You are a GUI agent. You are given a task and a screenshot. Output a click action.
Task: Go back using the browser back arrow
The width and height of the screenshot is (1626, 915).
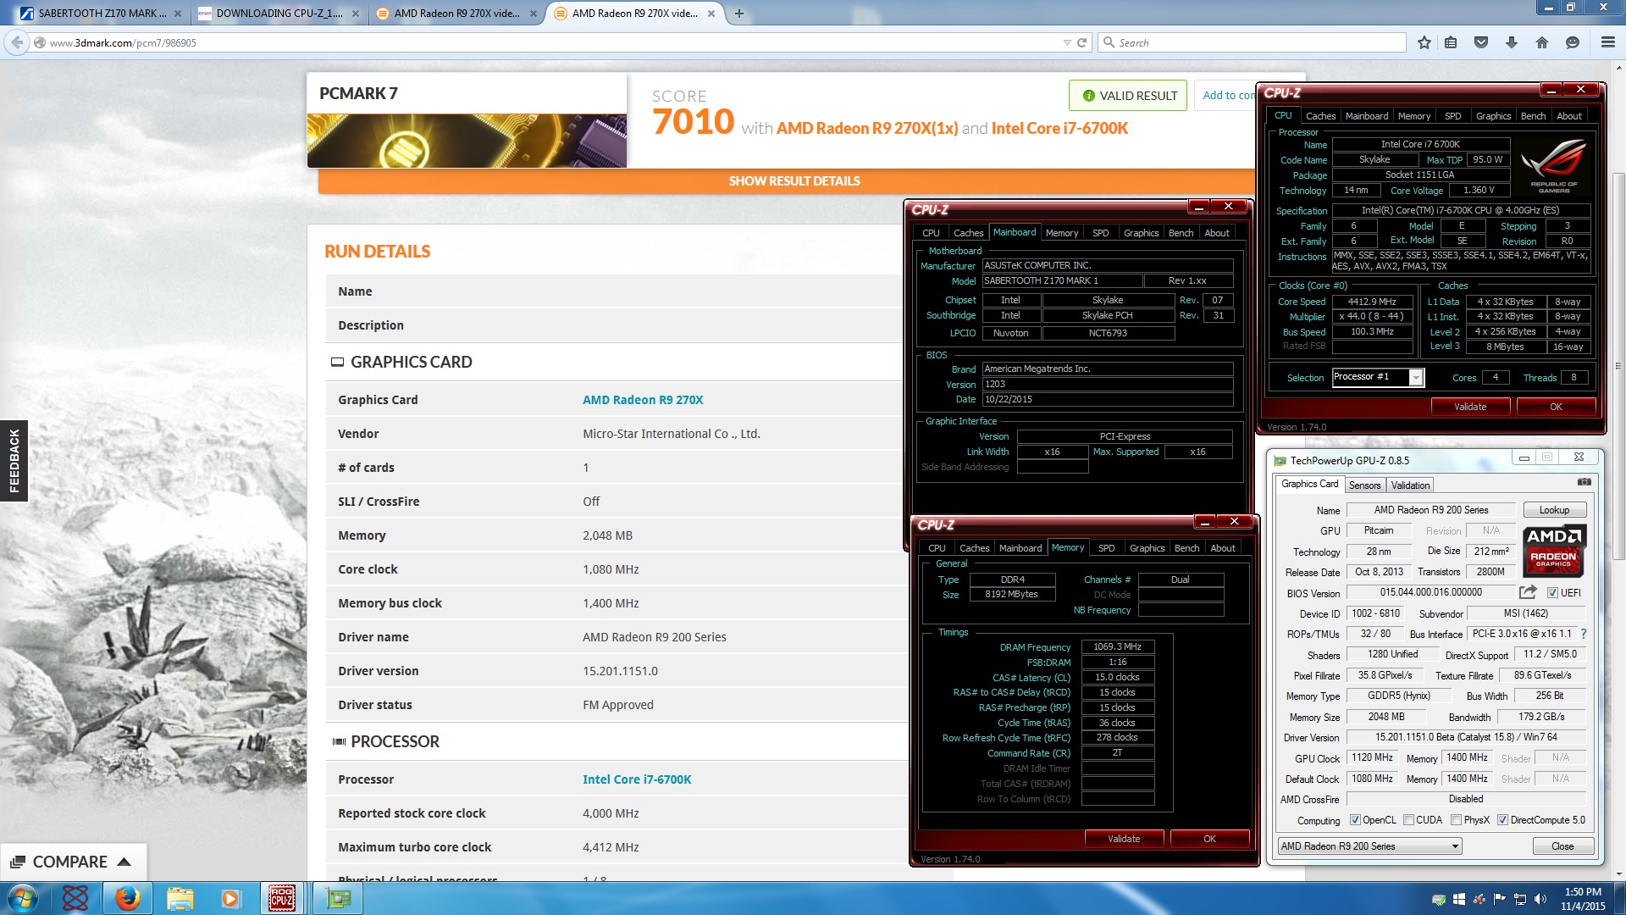point(18,42)
